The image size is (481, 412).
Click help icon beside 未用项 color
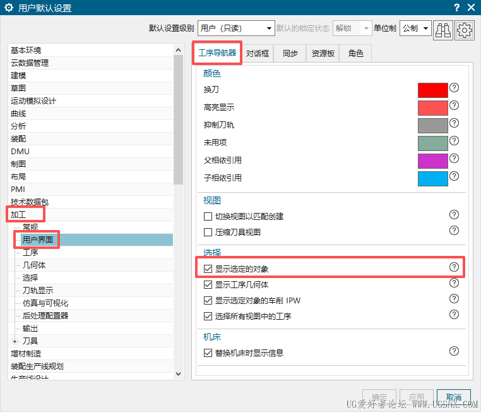pos(454,141)
